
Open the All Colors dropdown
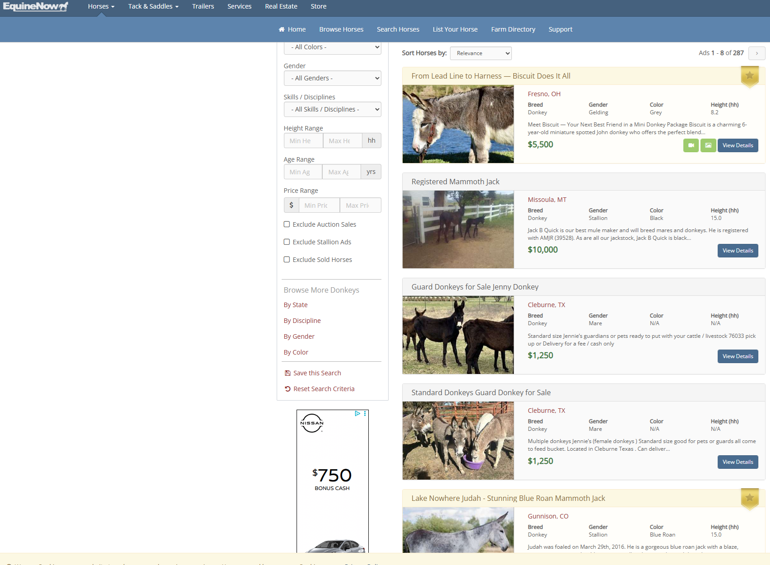coord(333,47)
